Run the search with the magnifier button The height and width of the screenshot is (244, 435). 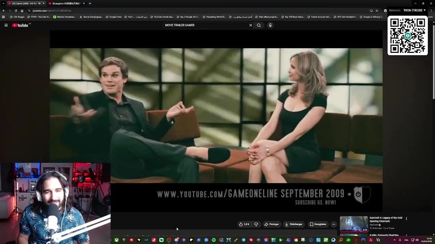pyautogui.click(x=259, y=25)
